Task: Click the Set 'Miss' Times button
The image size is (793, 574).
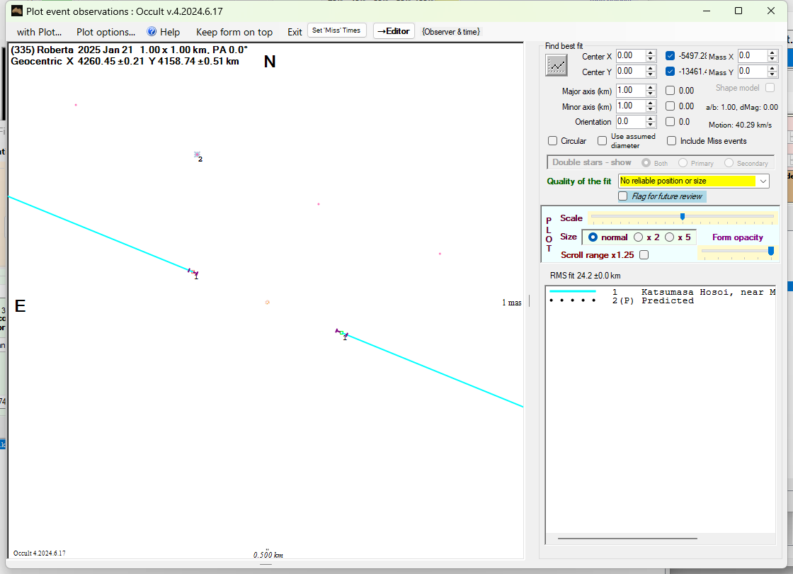Action: 336,30
